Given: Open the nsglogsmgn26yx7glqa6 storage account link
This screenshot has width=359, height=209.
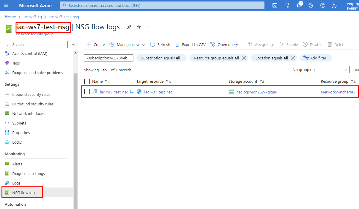Looking at the screenshot, I should pyautogui.click(x=256, y=92).
